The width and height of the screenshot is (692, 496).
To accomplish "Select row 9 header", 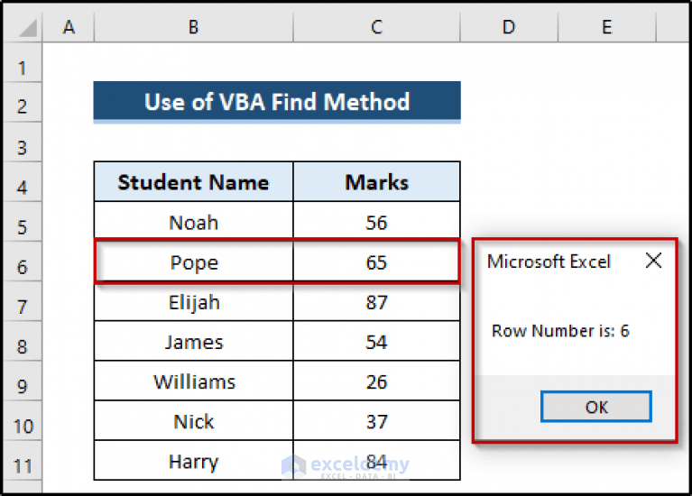I will pos(23,381).
